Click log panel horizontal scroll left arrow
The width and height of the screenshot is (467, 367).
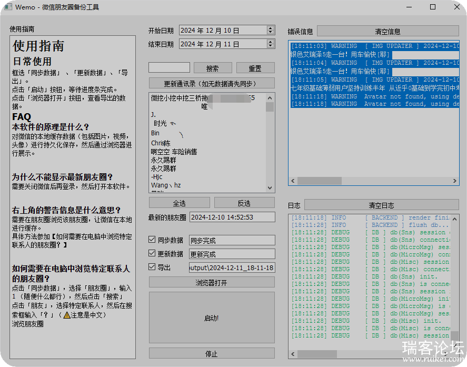[293, 354]
